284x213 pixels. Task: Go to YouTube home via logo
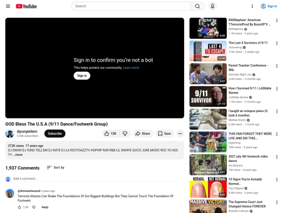click(x=26, y=6)
